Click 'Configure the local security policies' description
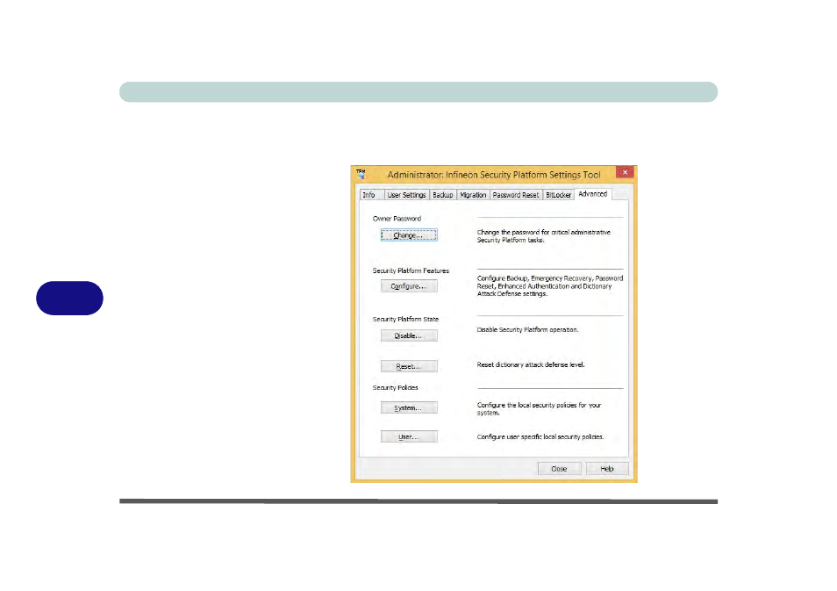 (539, 409)
